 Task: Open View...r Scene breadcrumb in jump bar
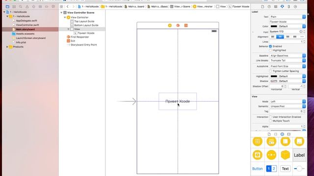[x=180, y=6]
